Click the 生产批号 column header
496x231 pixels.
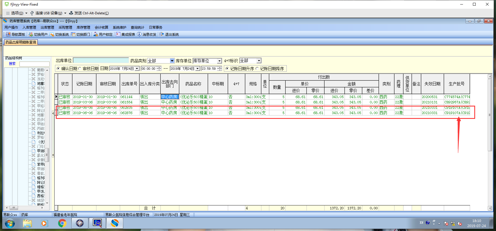457,84
